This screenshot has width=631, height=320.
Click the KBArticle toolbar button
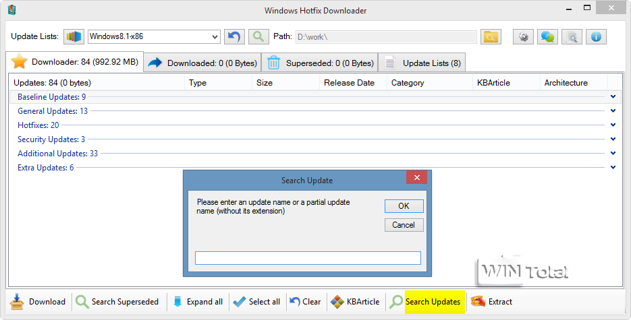[x=355, y=302]
